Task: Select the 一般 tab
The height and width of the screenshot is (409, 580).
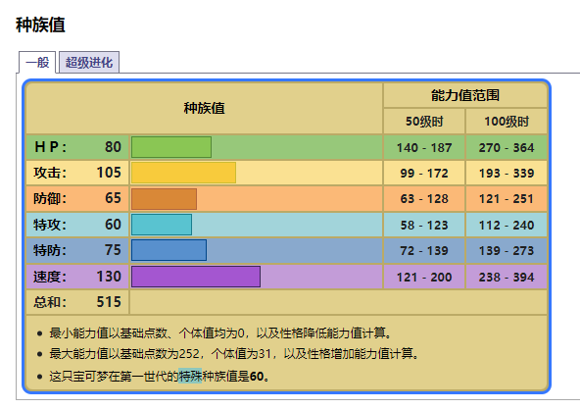Action: [x=37, y=62]
